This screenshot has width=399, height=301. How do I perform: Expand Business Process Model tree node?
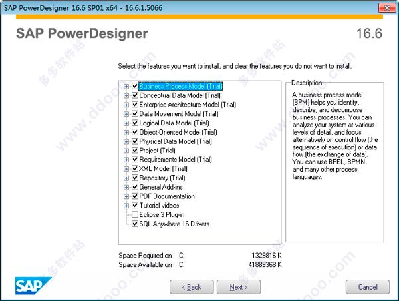[126, 87]
